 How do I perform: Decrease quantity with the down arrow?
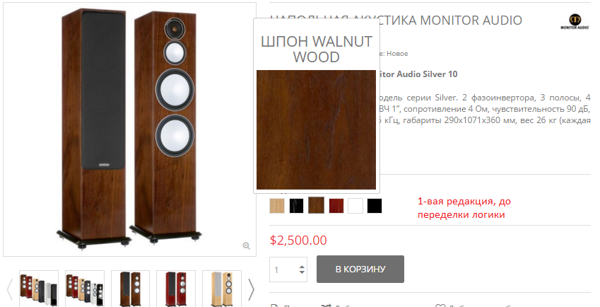pyautogui.click(x=302, y=272)
